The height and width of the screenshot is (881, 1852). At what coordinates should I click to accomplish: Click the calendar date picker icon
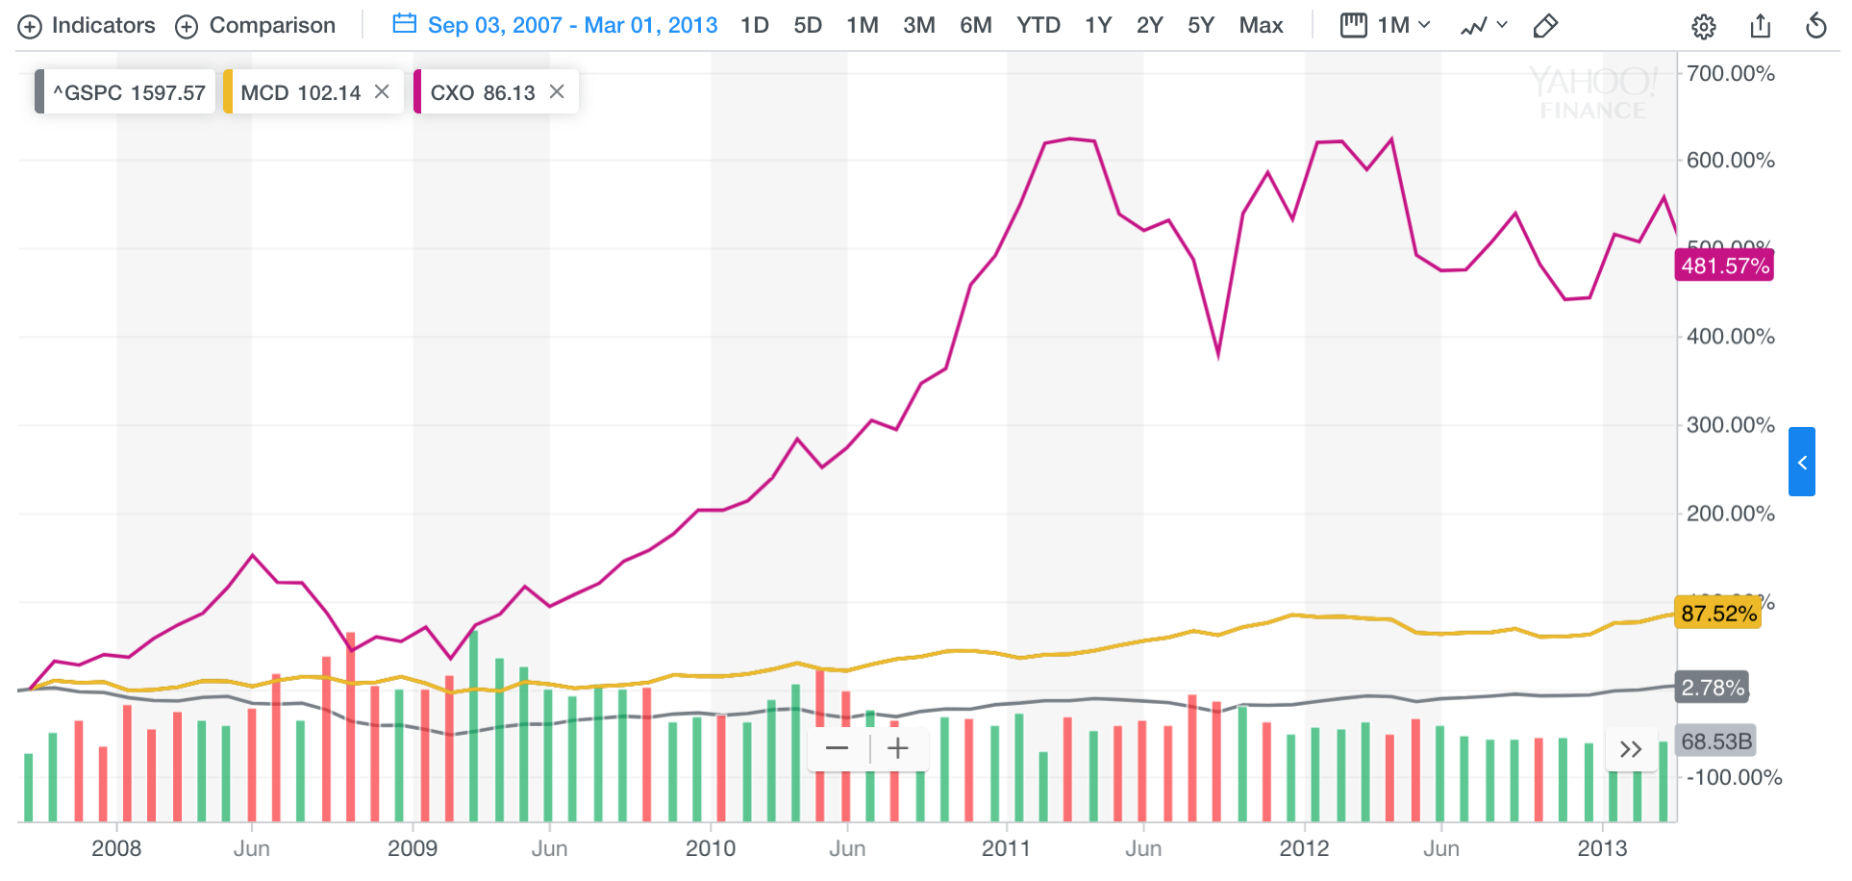coord(405,24)
